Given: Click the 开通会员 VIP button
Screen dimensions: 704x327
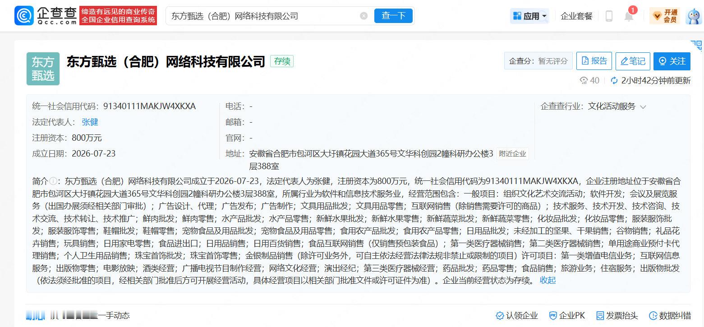Looking at the screenshot, I should 665,16.
